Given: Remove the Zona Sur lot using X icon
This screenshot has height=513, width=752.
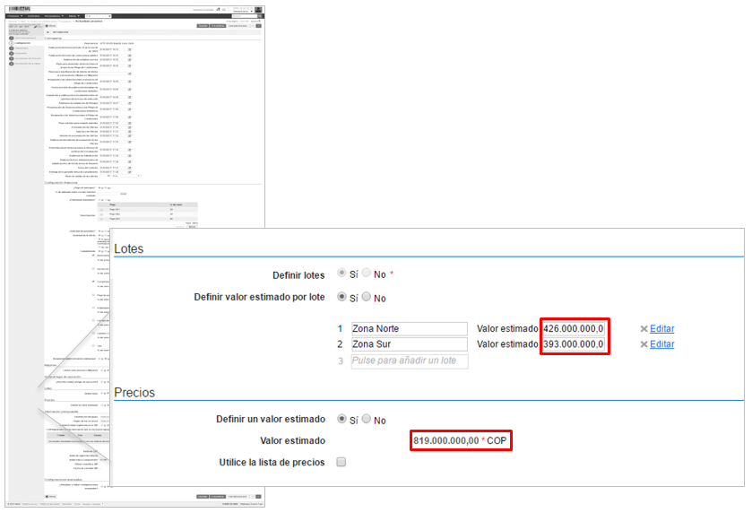Looking at the screenshot, I should coord(644,344).
